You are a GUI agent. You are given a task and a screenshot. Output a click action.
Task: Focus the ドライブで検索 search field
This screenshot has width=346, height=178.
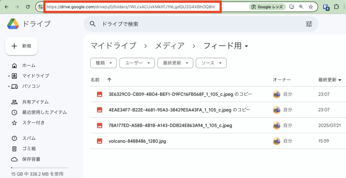(x=201, y=24)
